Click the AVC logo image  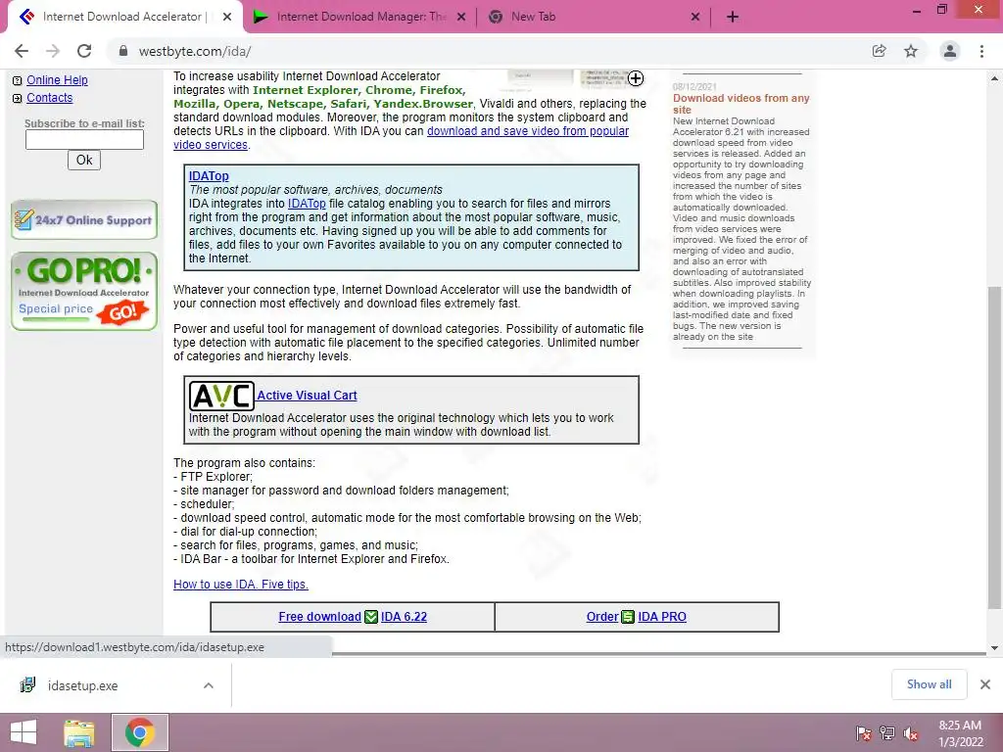[221, 396]
